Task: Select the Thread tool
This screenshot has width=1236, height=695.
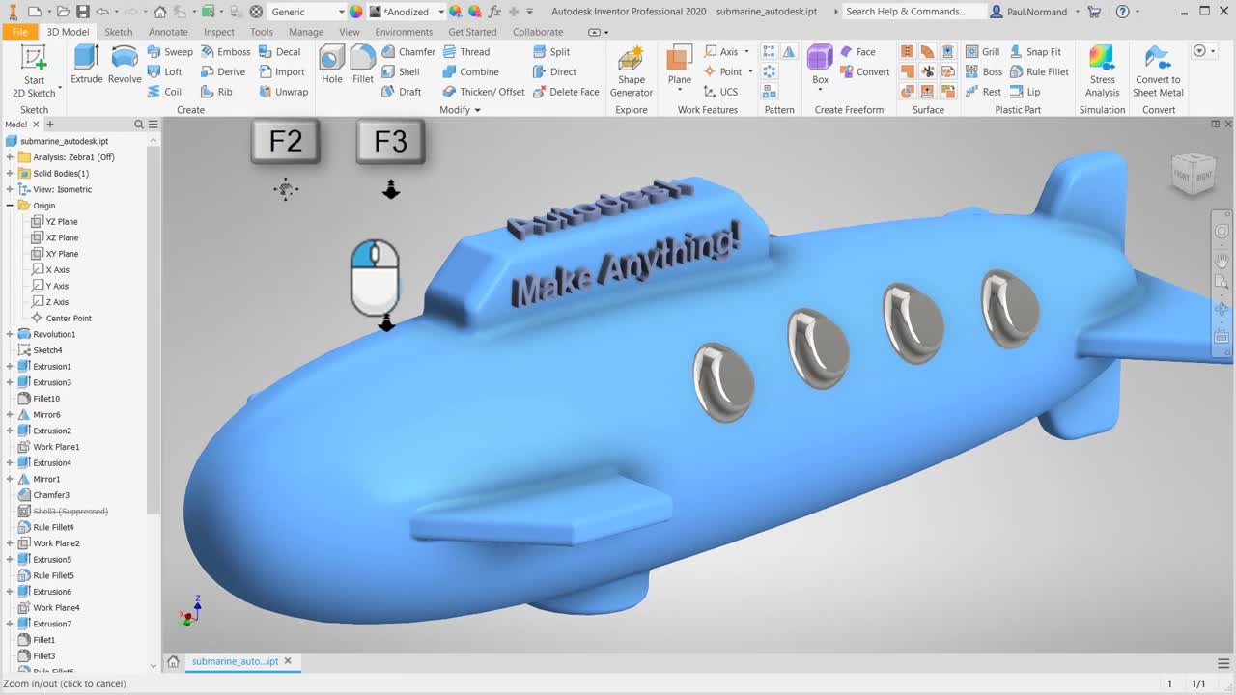Action: pos(466,52)
